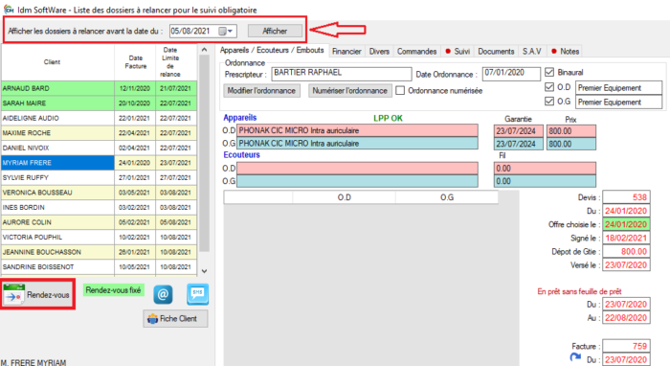670x366 pixels.
Task: Click the Versé le date field
Action: (x=626, y=265)
